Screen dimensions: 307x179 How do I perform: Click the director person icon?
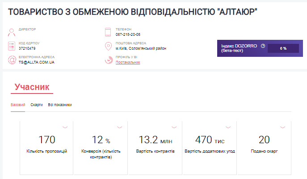pos(12,33)
